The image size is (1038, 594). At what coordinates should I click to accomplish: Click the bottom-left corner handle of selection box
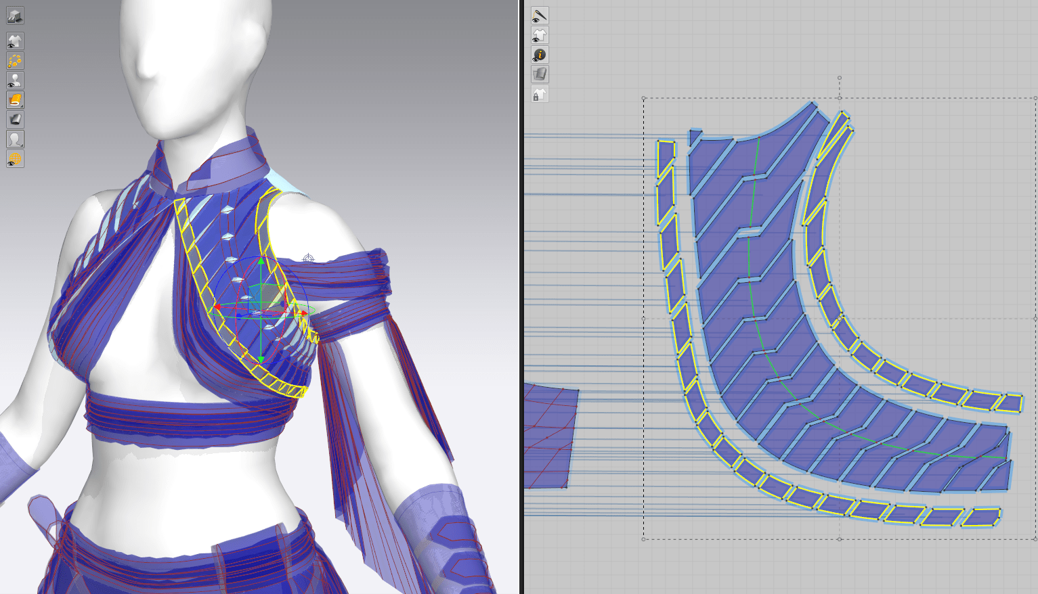tap(643, 539)
